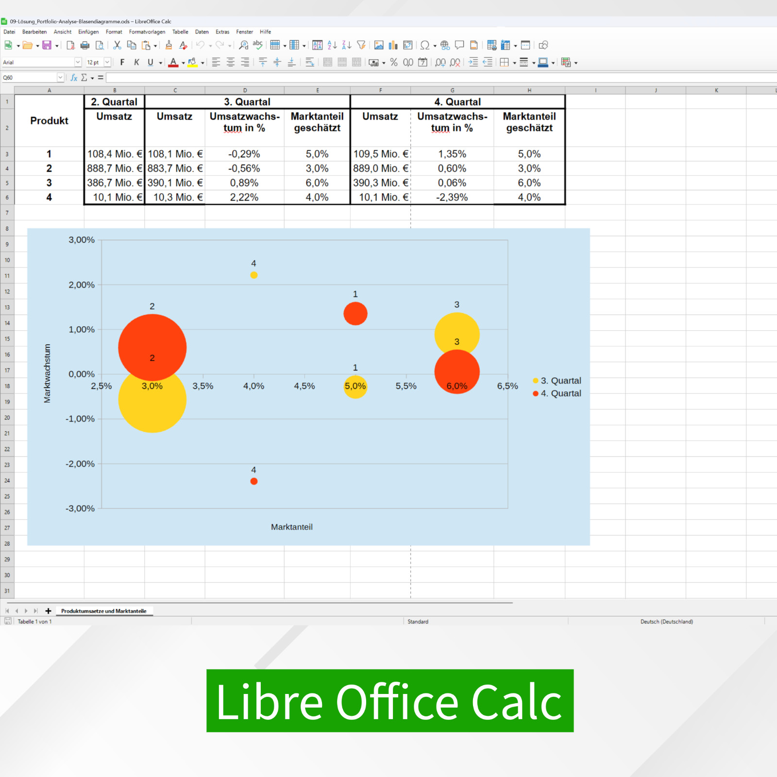Open the Extras menu

click(222, 32)
